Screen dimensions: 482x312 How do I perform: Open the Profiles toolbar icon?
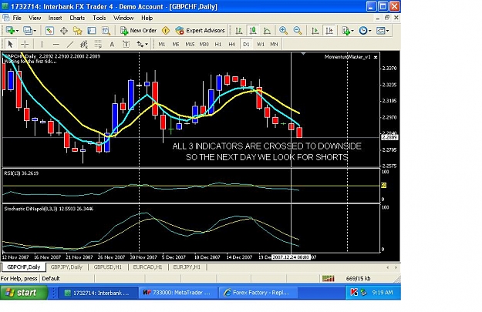point(28,30)
